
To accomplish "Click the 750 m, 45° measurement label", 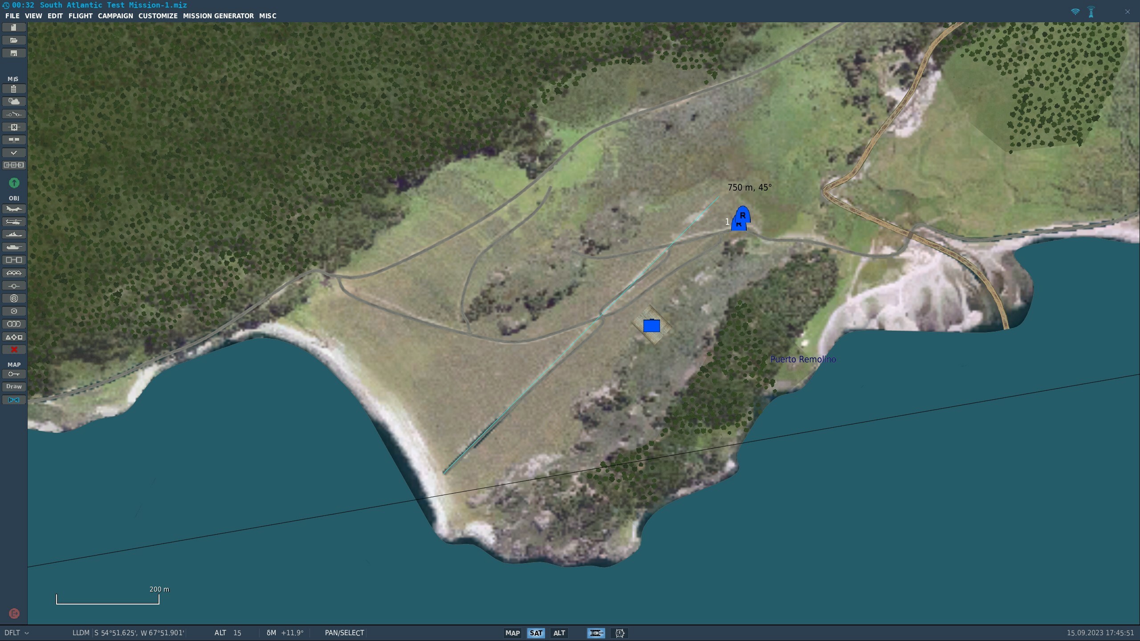I will [x=749, y=187].
